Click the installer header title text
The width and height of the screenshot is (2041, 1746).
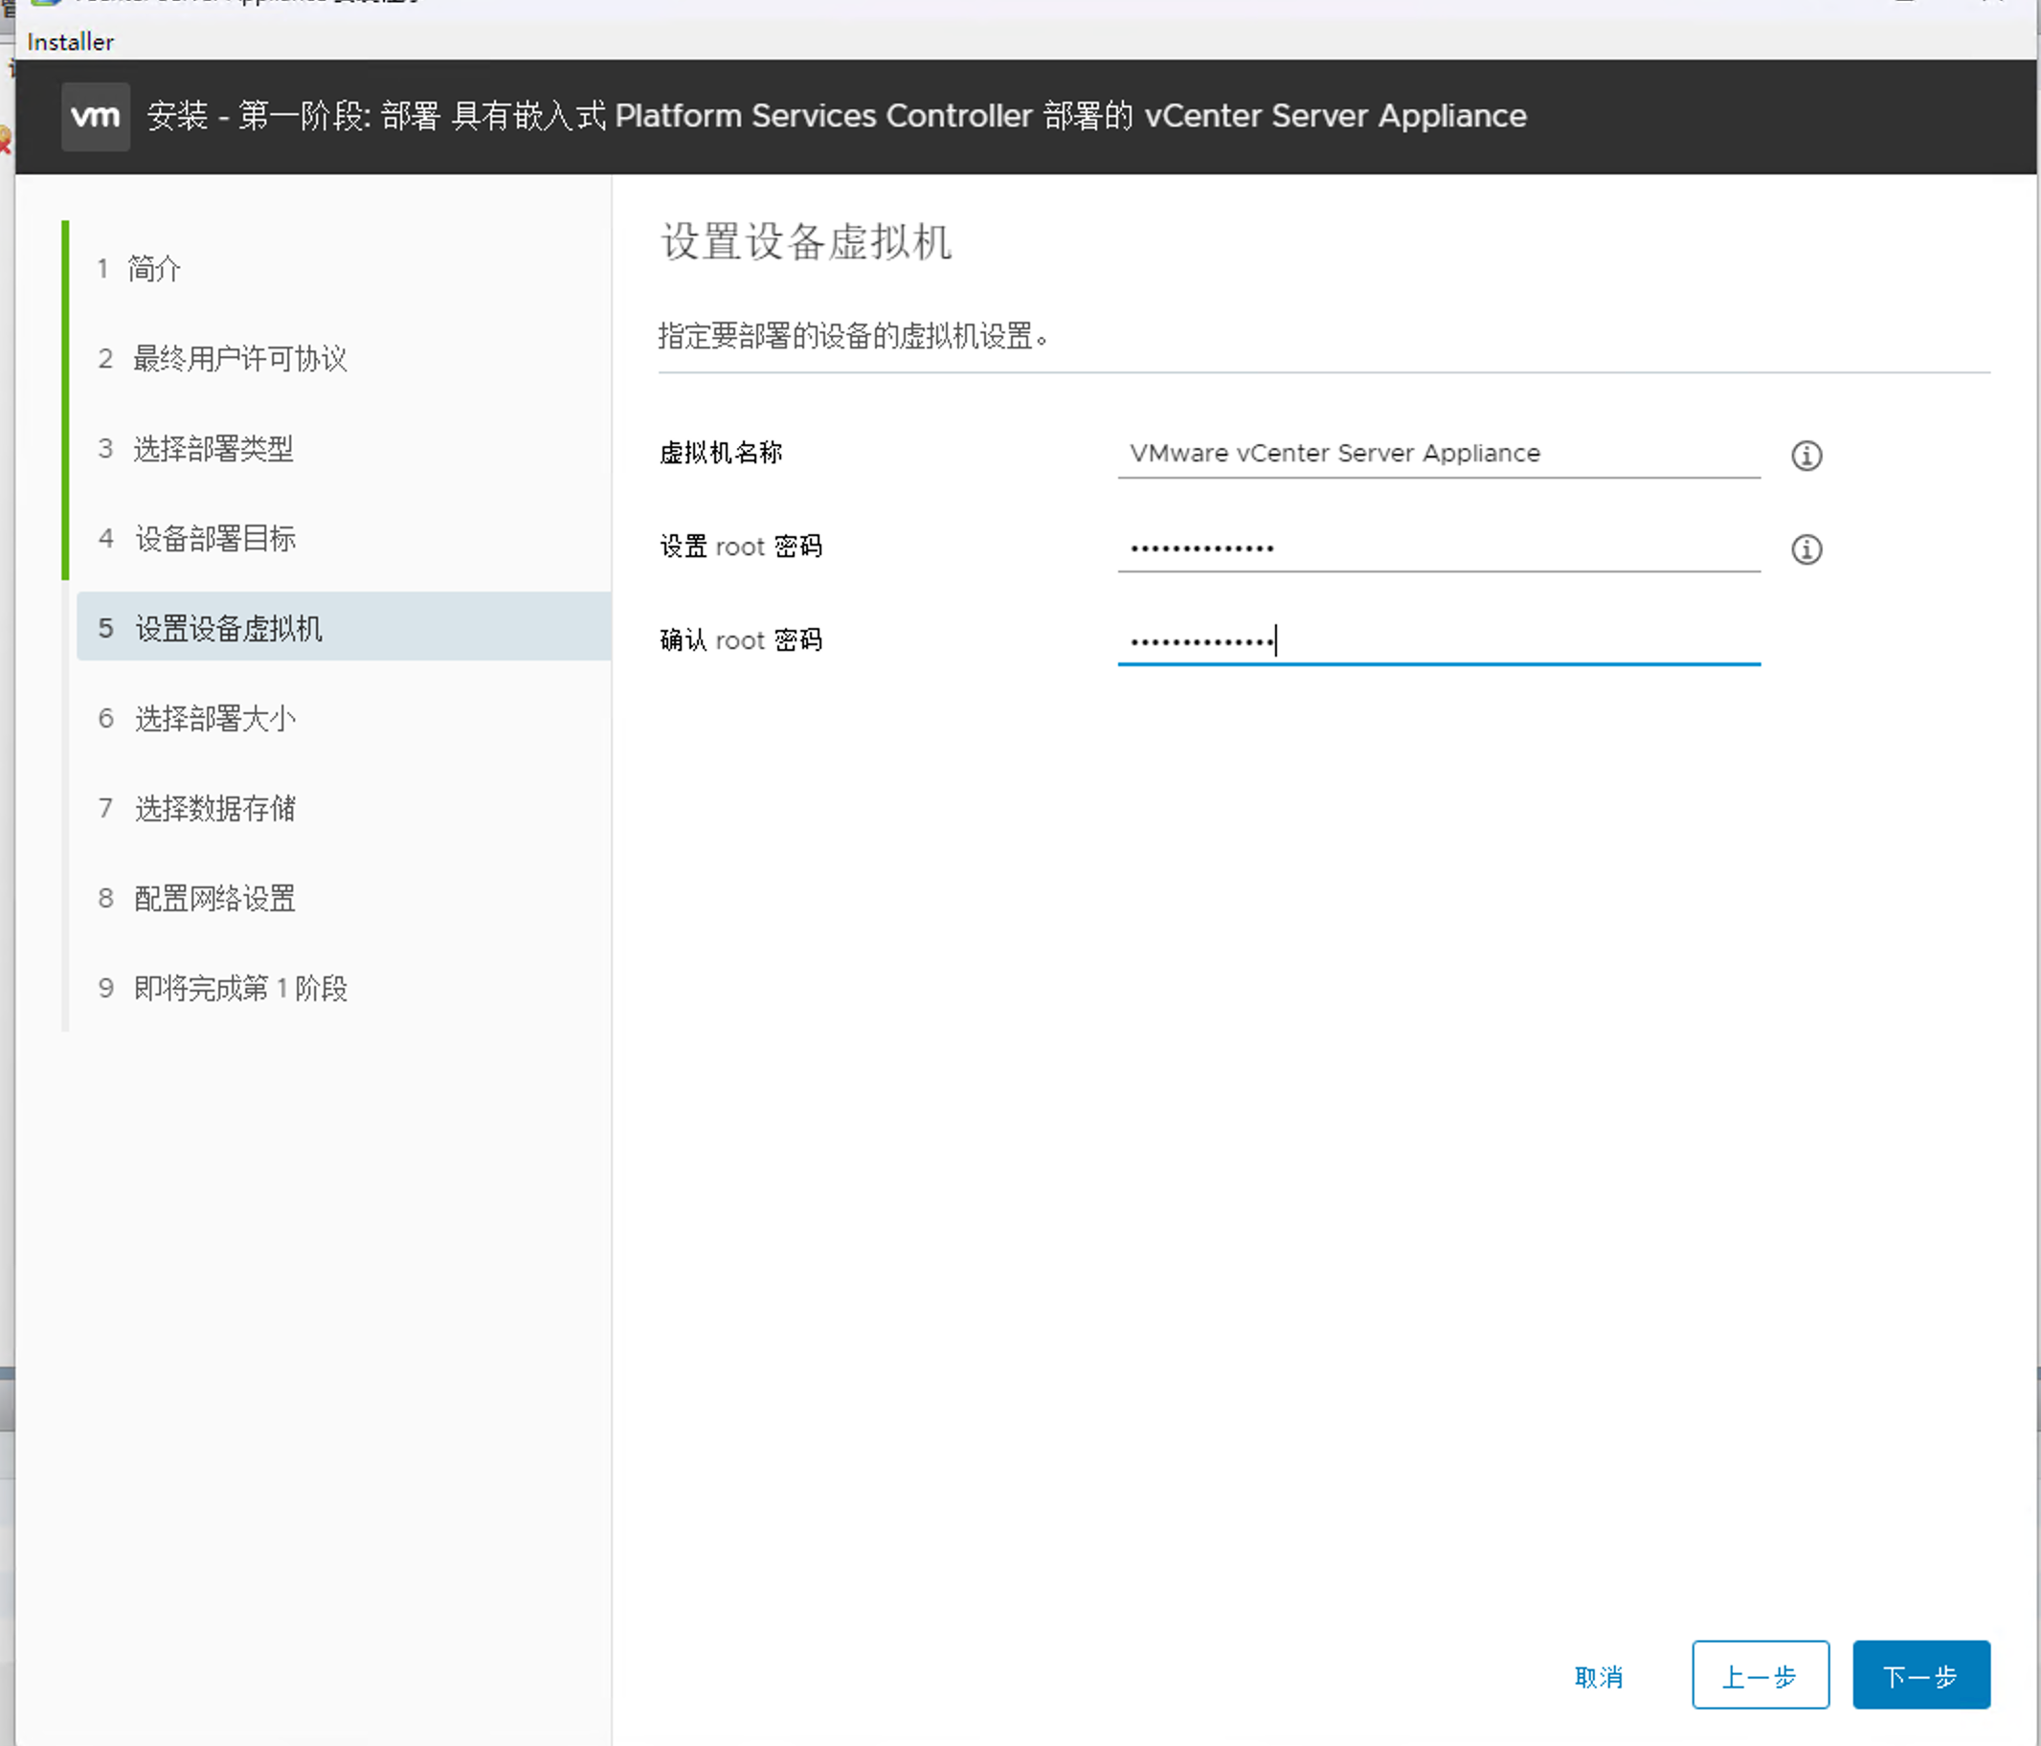pos(837,116)
